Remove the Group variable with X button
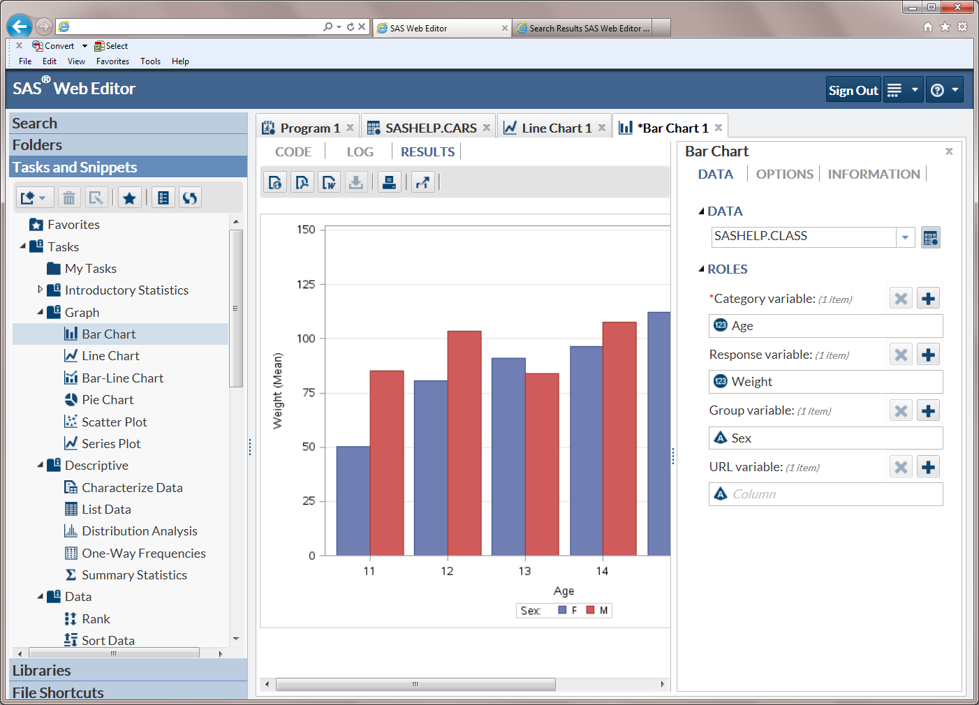The image size is (979, 705). (x=901, y=411)
